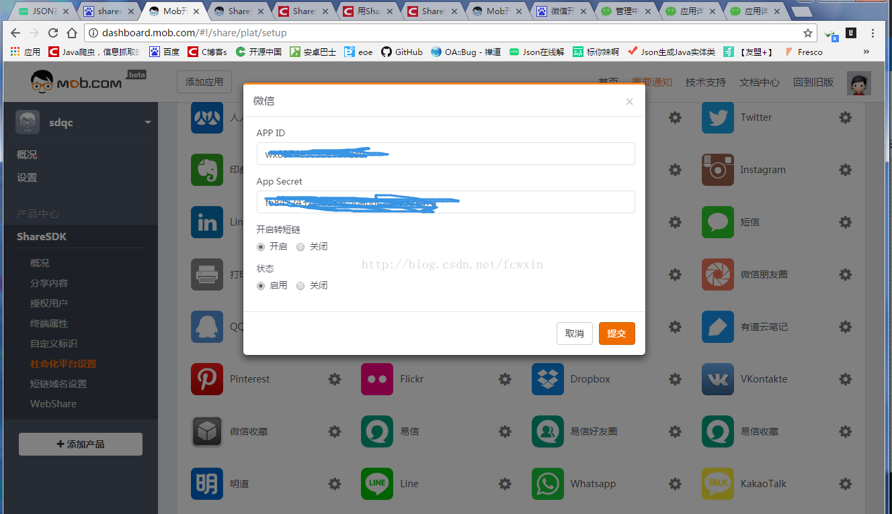Image resolution: width=892 pixels, height=514 pixels.
Task: Open 文档中心 in top navigation
Action: 760,82
